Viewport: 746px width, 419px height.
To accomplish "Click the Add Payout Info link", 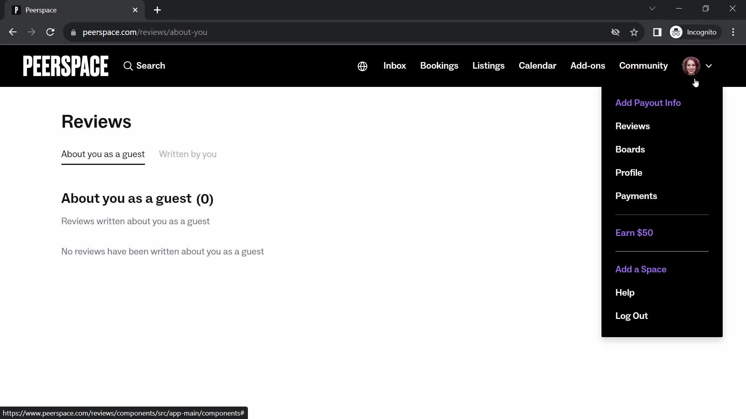I will click(x=648, y=102).
